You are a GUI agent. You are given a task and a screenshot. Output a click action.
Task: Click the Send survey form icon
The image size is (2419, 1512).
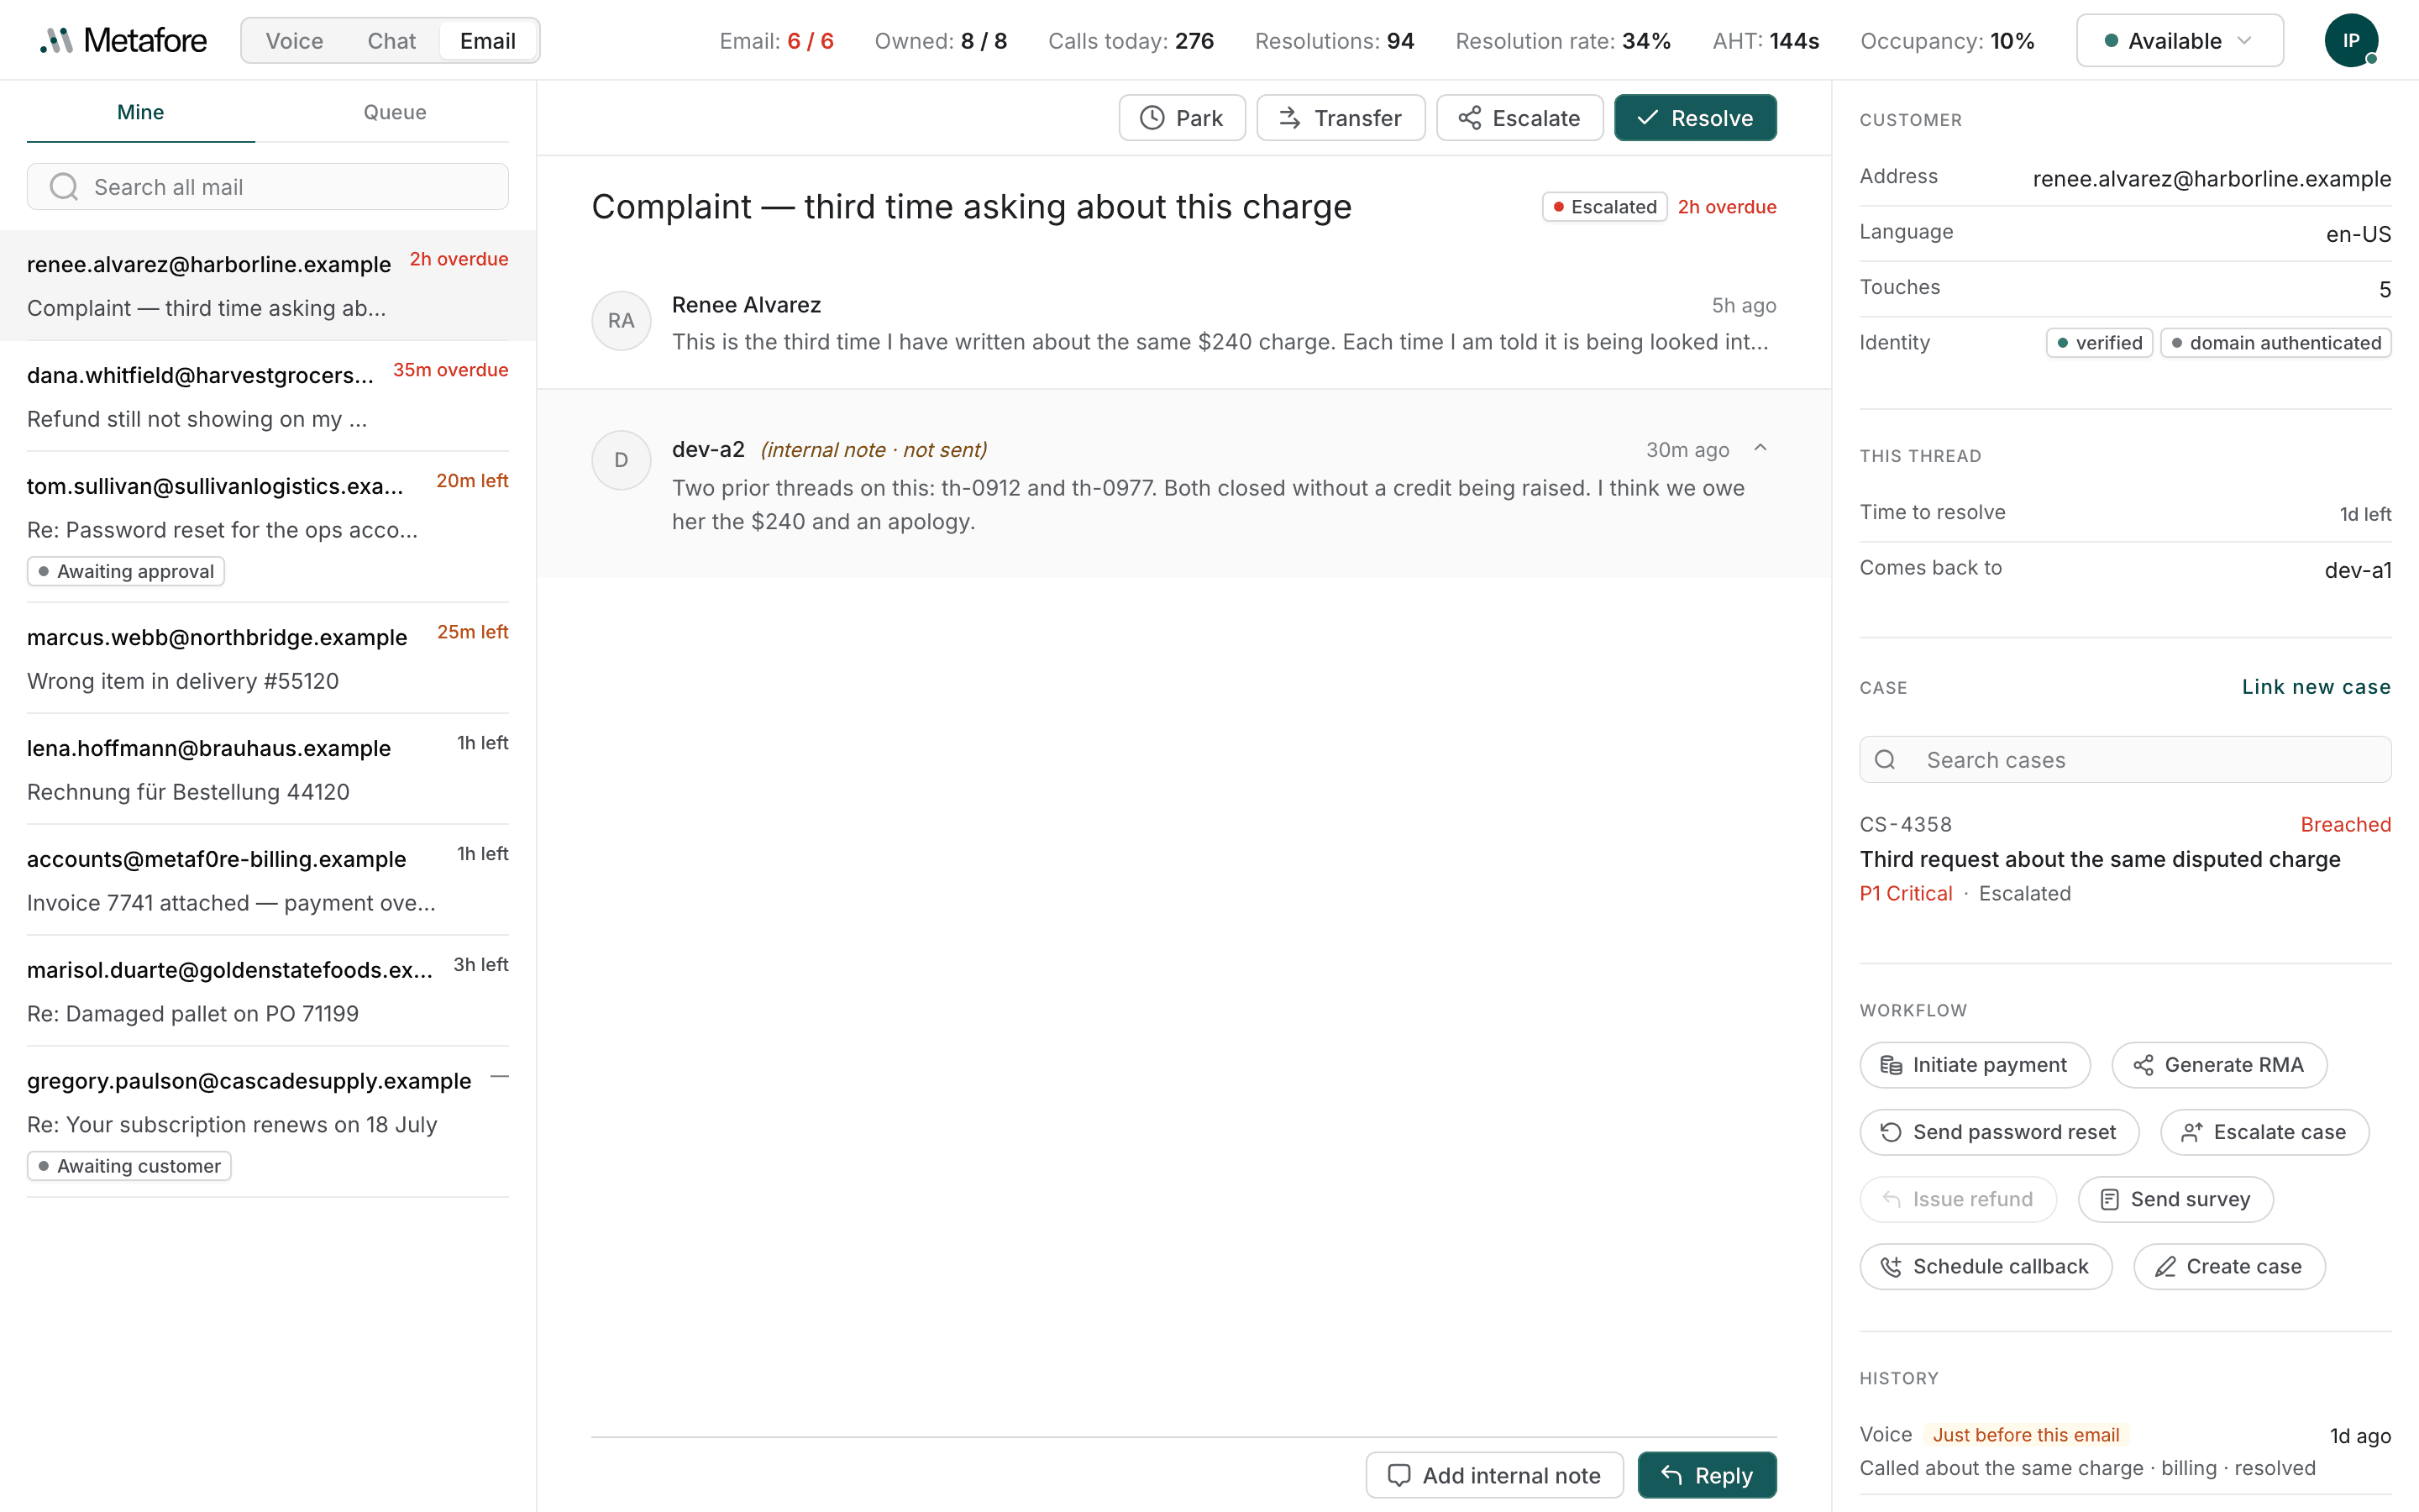pos(2109,1199)
